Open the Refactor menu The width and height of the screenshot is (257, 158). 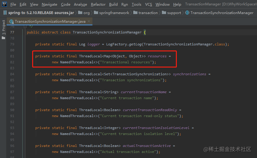tap(98, 4)
